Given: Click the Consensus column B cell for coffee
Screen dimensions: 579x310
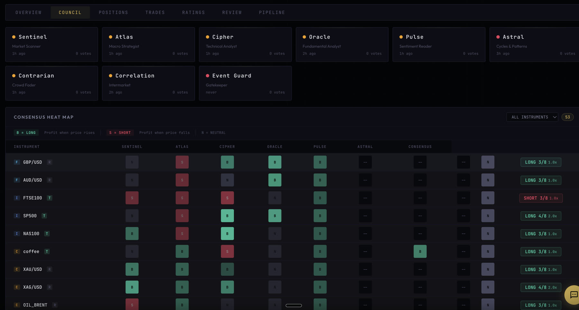Looking at the screenshot, I should click(420, 251).
